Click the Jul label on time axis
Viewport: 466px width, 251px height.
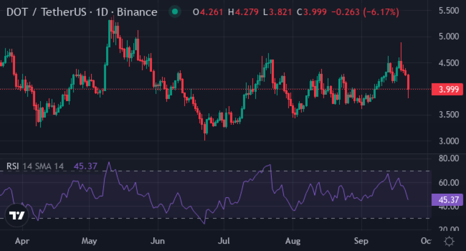[x=224, y=241]
